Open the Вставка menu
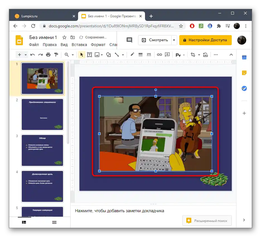261x237 pixels. [79, 45]
